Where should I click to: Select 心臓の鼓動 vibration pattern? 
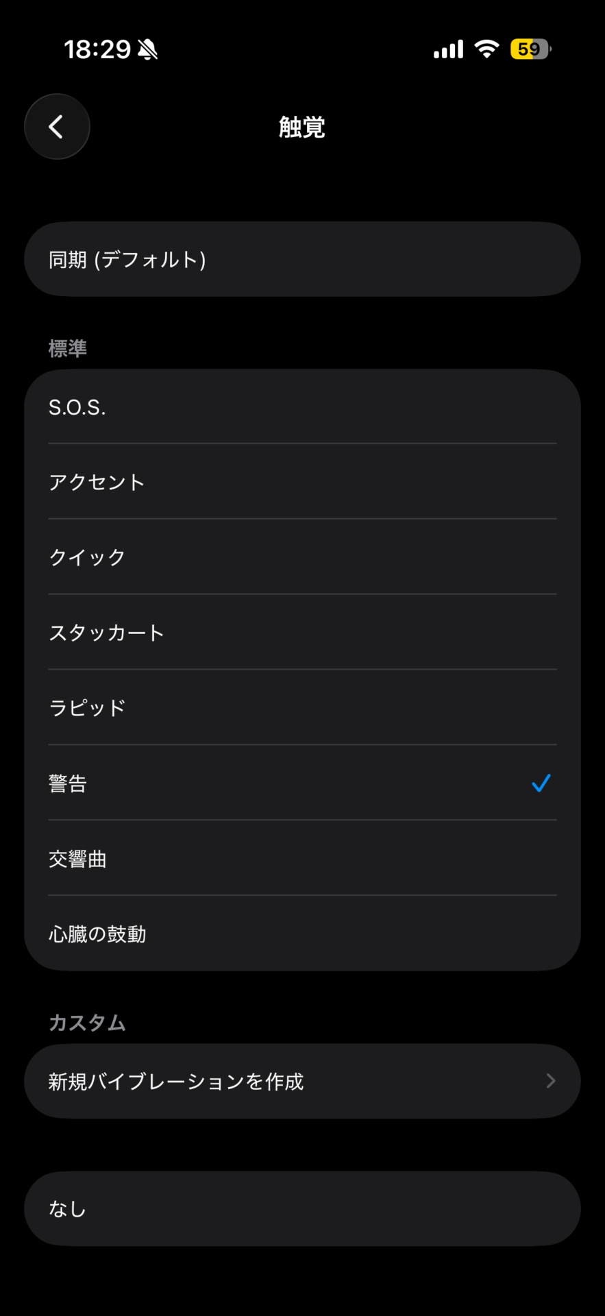(x=302, y=934)
